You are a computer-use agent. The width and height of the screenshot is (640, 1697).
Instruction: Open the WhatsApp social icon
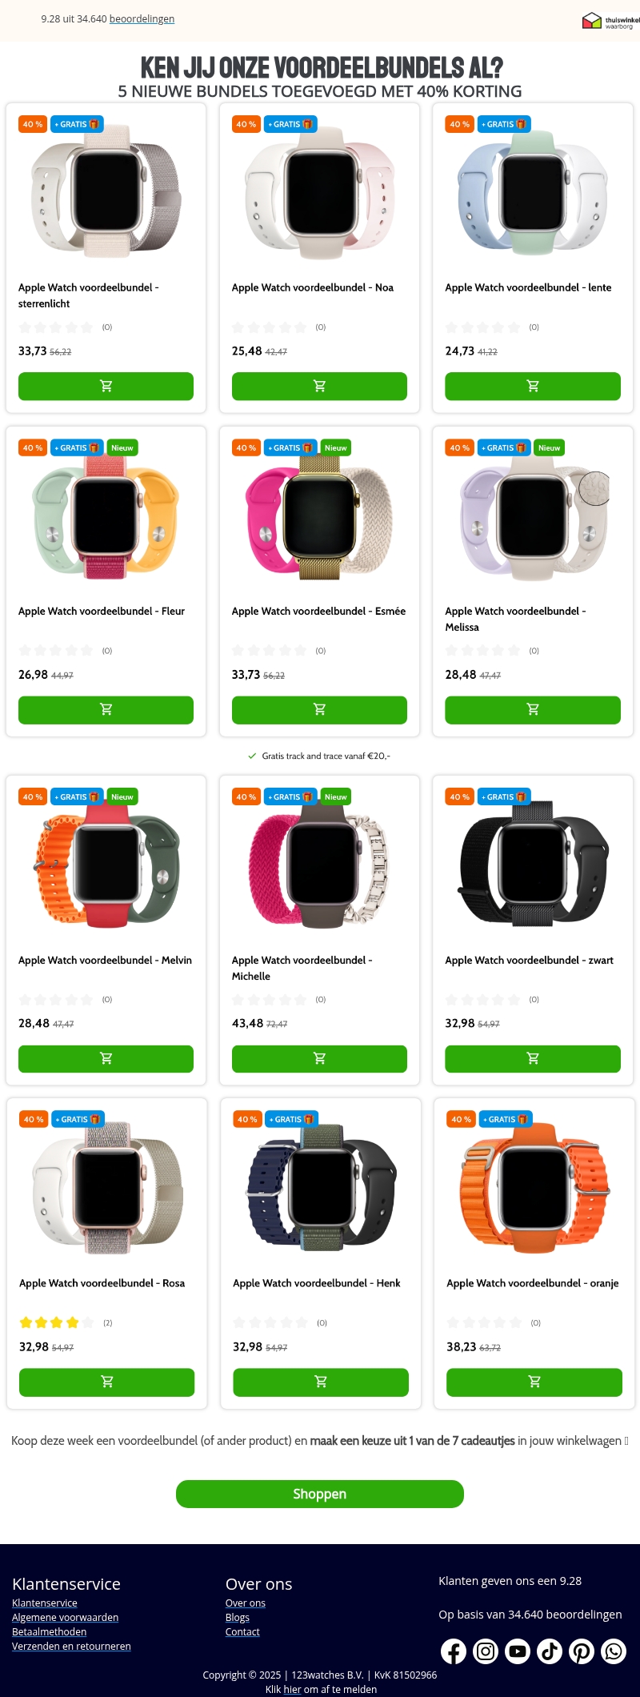pos(614,1651)
